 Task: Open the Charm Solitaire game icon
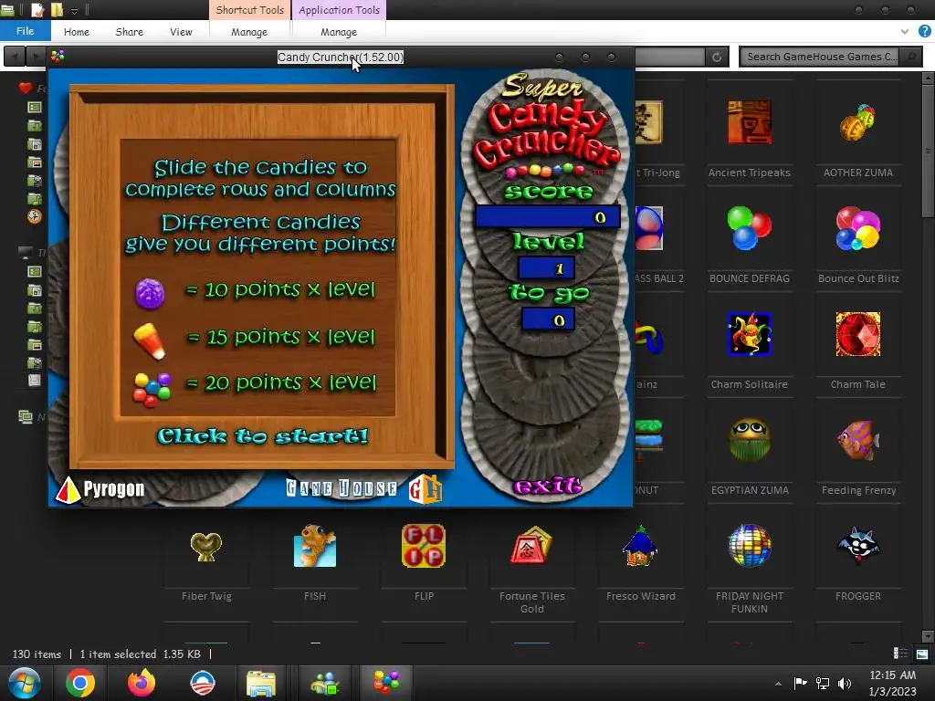750,334
